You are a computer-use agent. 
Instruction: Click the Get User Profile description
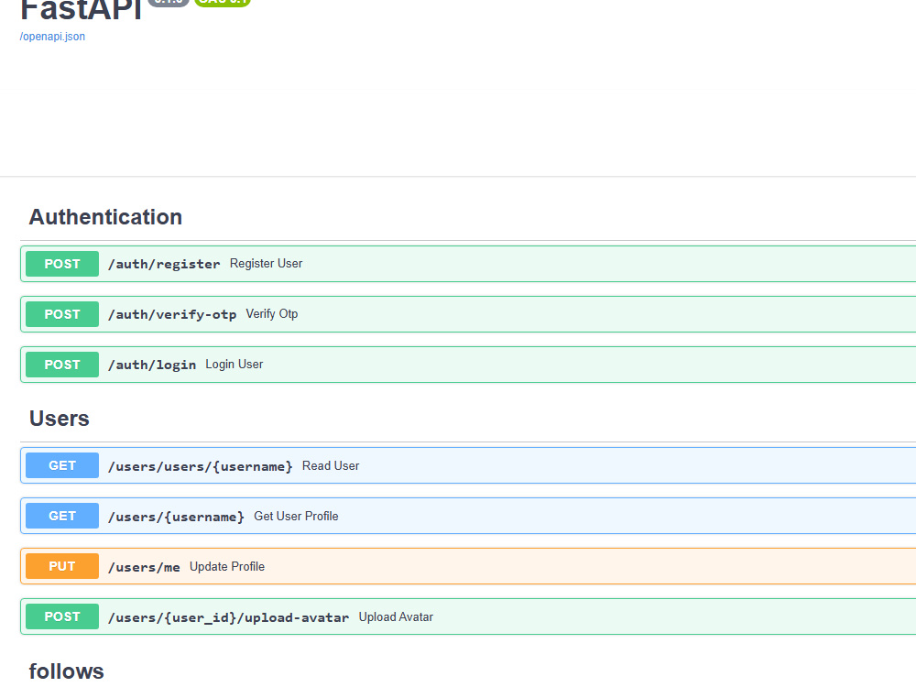pos(296,516)
